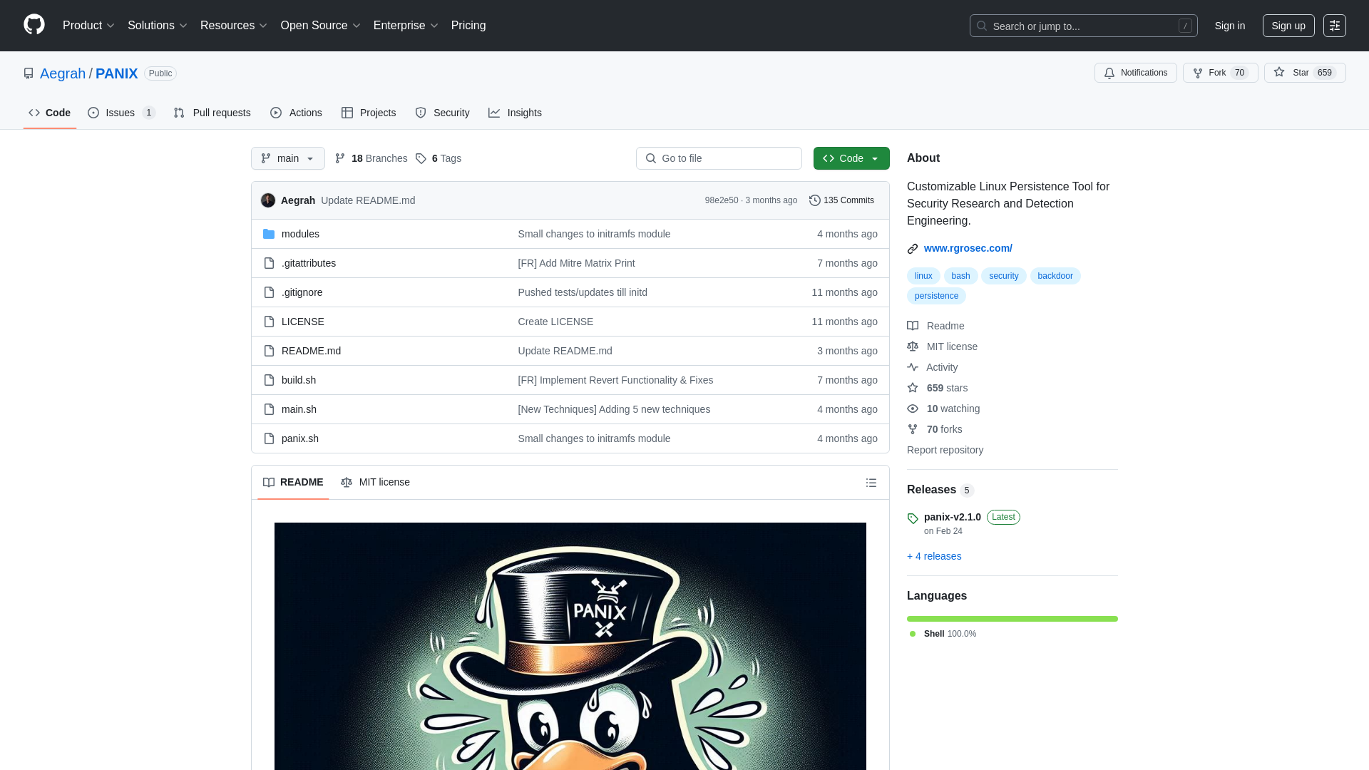
Task: Click the backdoor topic tag
Action: [x=1055, y=276]
